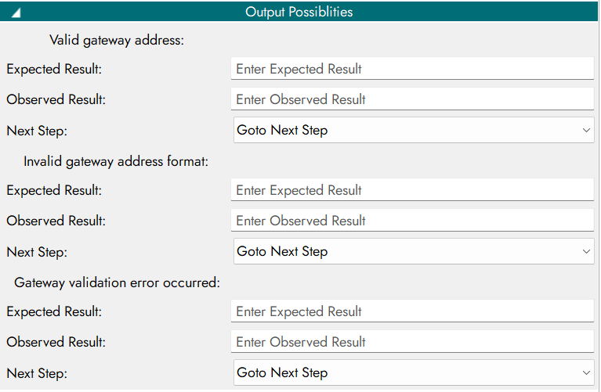Viewport: 601px width, 392px height.
Task: Click Observed Result label under gateway validation error
Action: coord(56,342)
